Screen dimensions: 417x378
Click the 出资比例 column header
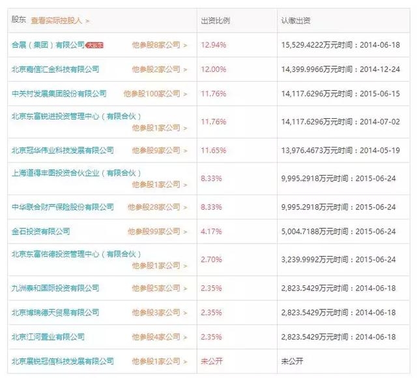tap(215, 20)
